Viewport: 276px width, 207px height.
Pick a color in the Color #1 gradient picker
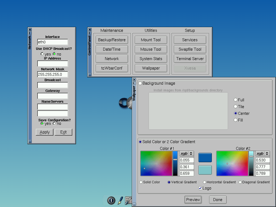(156, 163)
